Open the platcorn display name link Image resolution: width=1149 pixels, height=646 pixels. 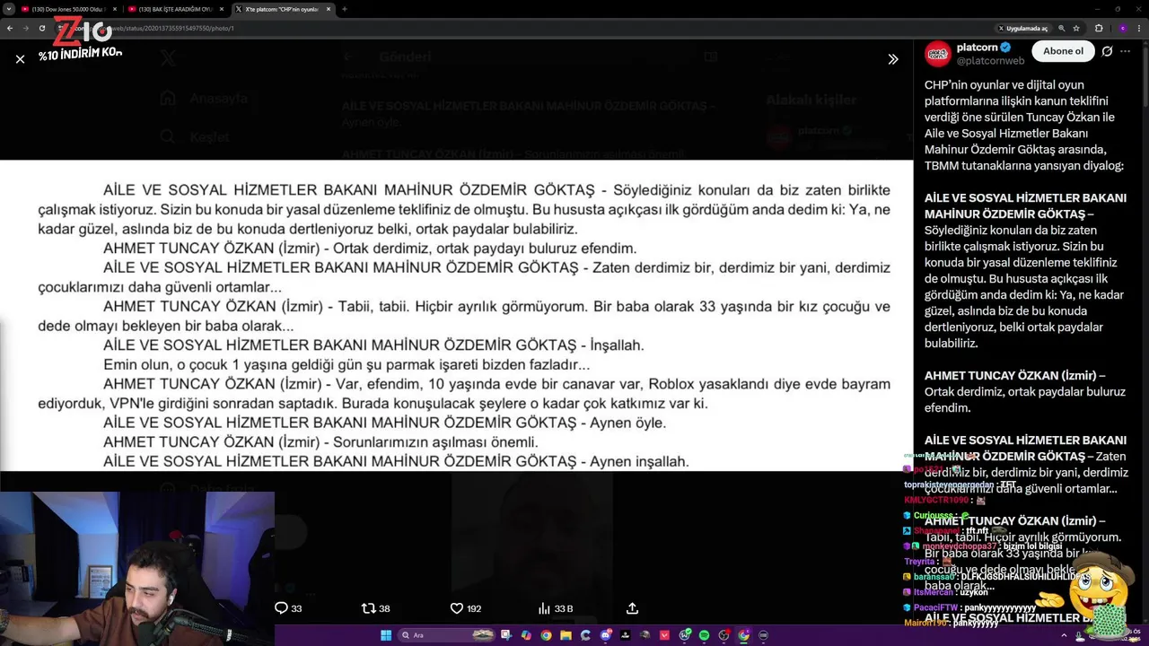point(977,48)
